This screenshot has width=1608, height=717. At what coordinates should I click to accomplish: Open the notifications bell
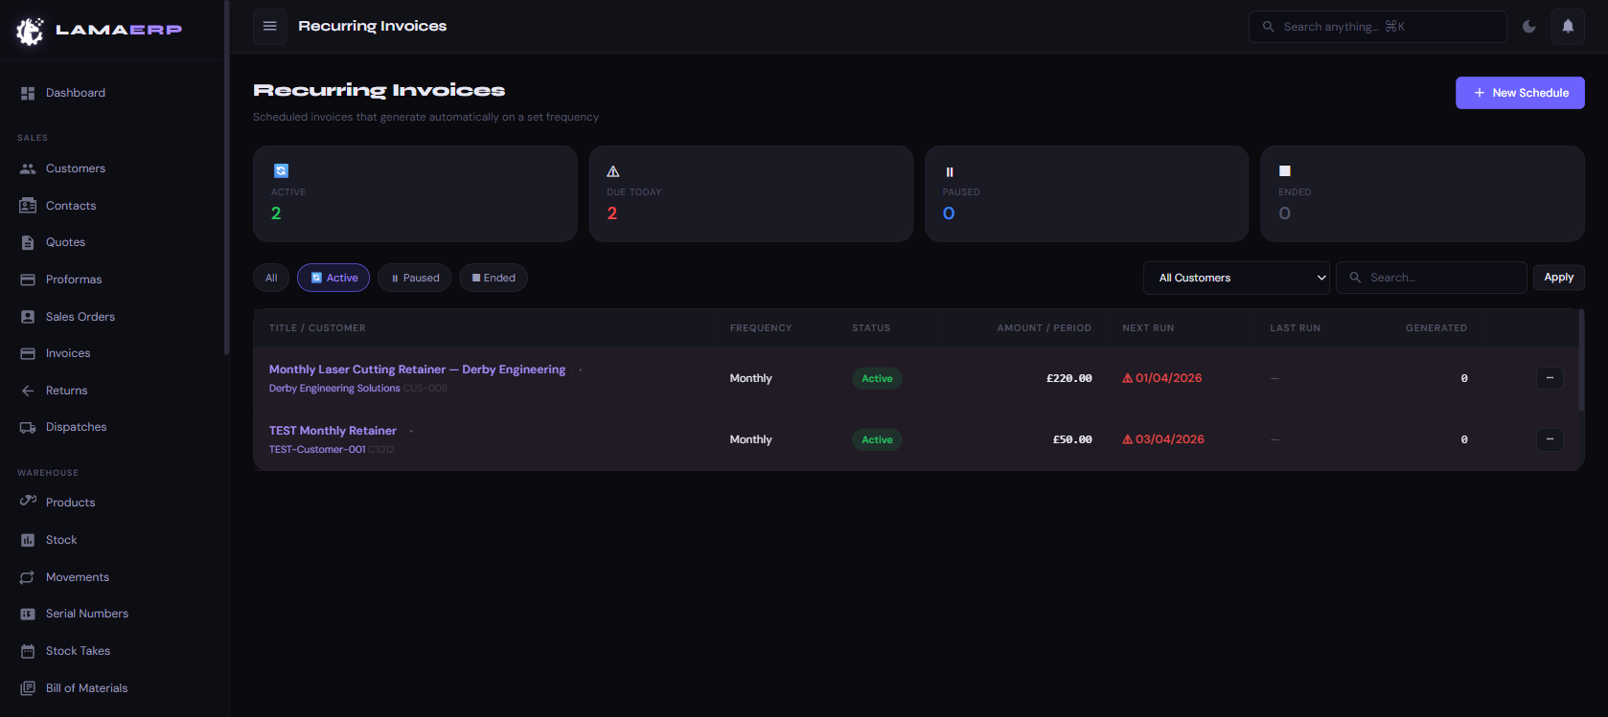coord(1568,27)
